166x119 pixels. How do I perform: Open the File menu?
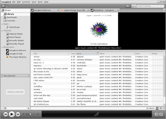(14, 2)
